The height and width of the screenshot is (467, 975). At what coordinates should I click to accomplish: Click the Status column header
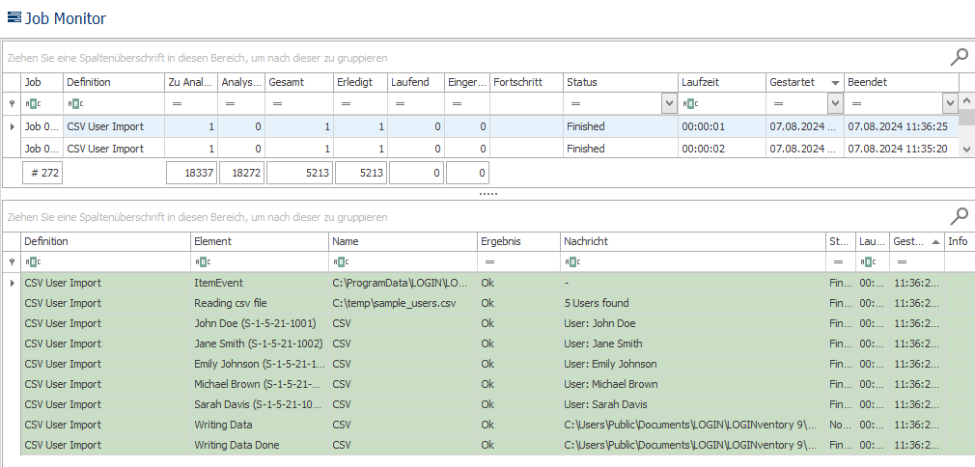(620, 82)
